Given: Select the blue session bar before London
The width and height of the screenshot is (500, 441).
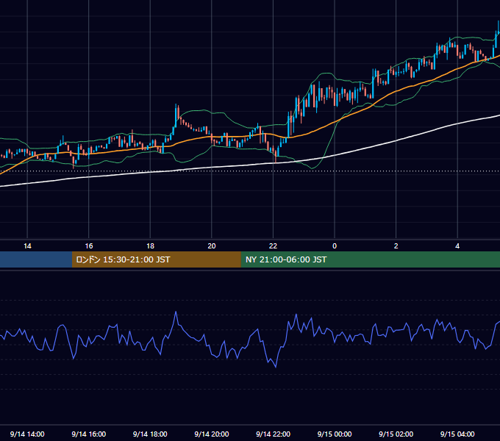Looking at the screenshot, I should point(36,259).
